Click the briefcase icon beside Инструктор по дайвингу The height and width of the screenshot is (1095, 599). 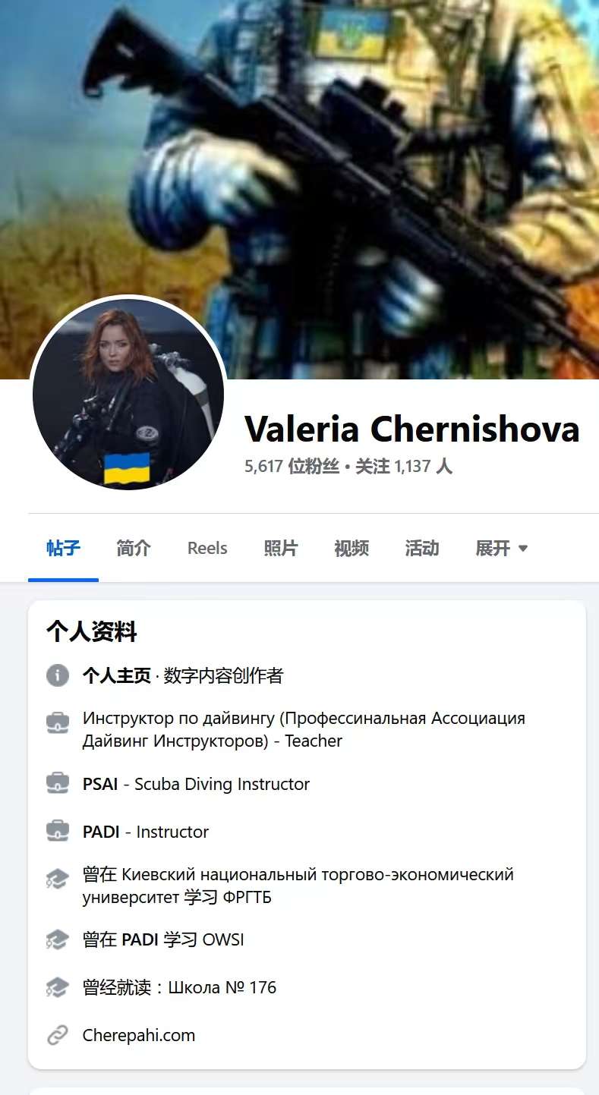pos(58,722)
